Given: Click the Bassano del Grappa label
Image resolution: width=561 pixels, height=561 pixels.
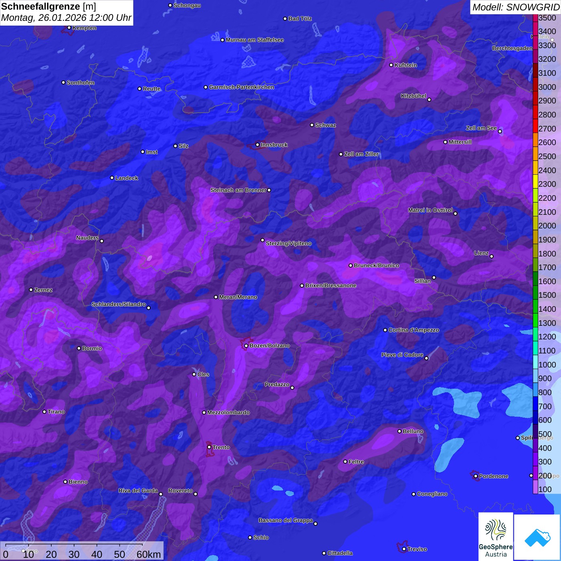Looking at the screenshot, I should tap(286, 520).
